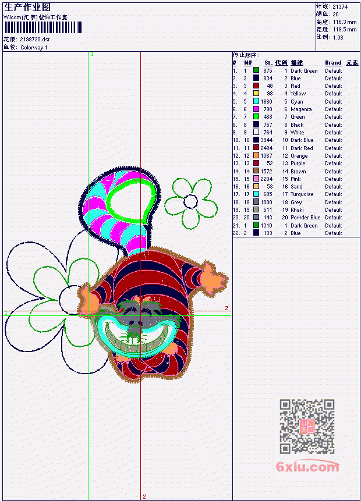Select the White color swatch
361x501 pixels.
pos(256,132)
